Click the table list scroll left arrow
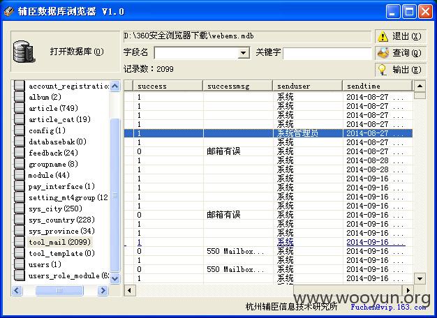Image resolution: width=437 pixels, height=318 pixels. click(x=17, y=290)
